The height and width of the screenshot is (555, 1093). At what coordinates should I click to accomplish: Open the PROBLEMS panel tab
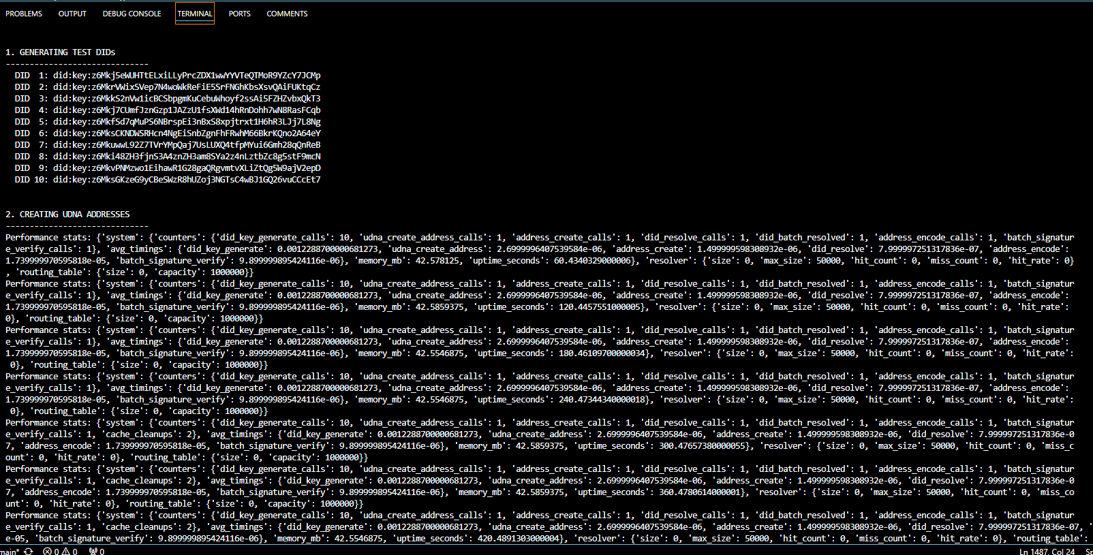[x=24, y=14]
